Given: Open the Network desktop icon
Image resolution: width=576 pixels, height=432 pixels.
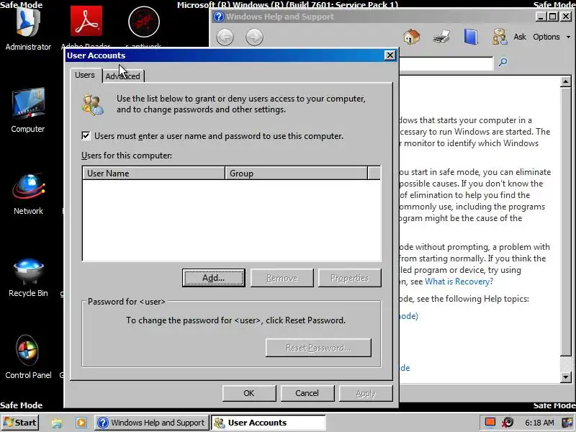Looking at the screenshot, I should (28, 194).
